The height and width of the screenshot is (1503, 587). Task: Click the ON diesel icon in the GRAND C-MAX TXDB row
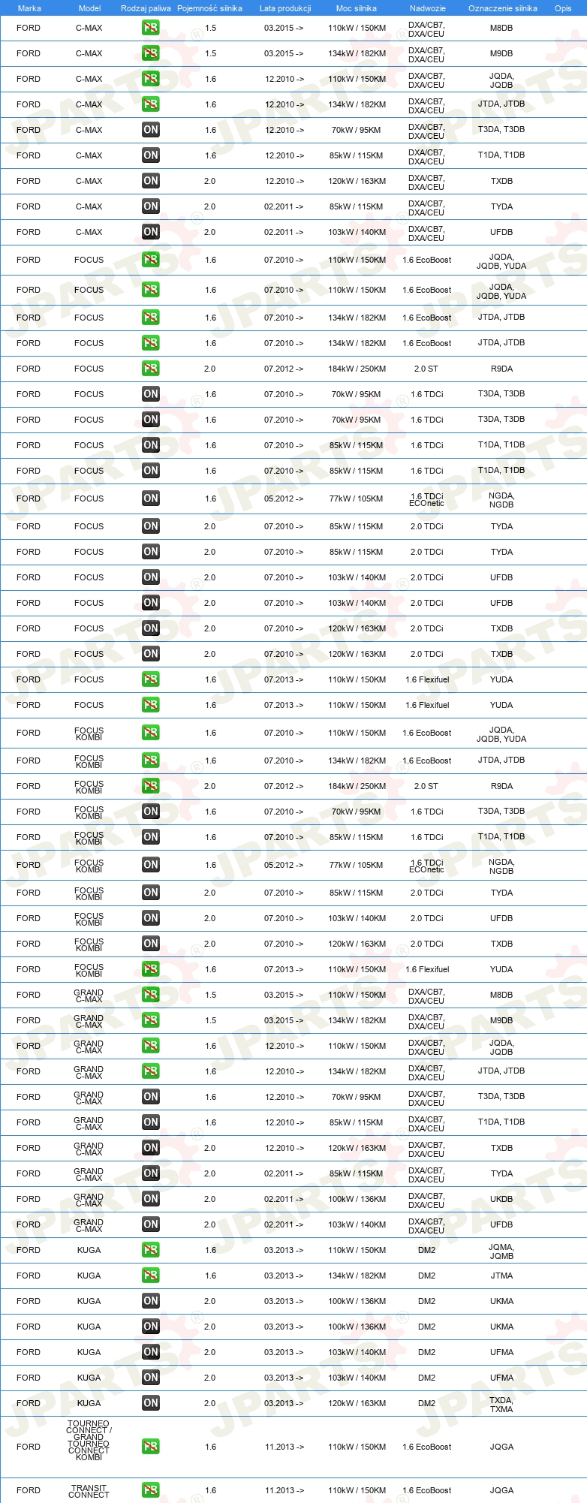151,1148
